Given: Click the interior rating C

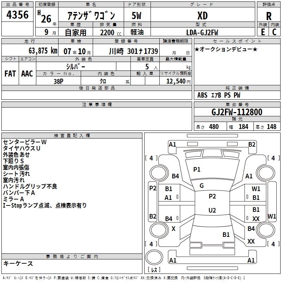Looking at the screenshot, I should tap(274, 32).
